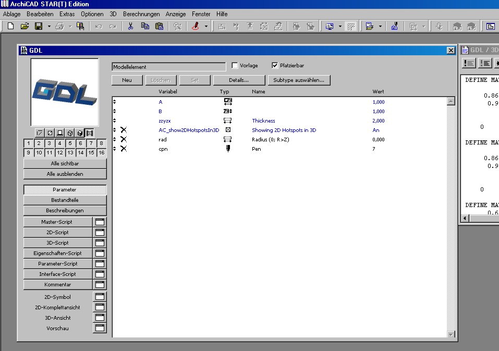499x351 pixels.
Task: Open the monitor display dropdown arrow
Action: click(340, 26)
